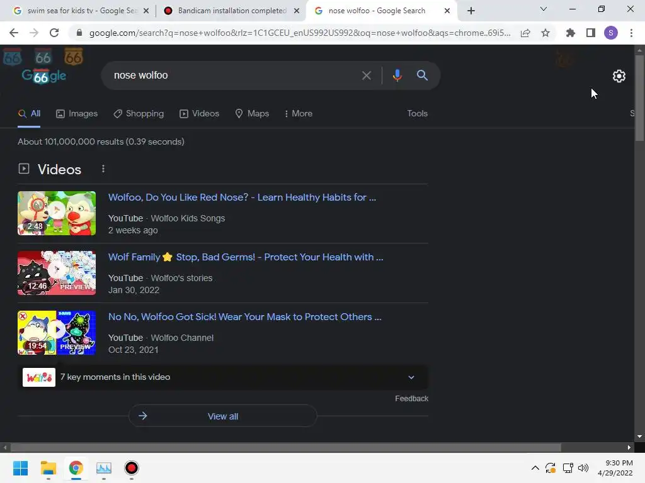
Task: Open Videos section options menu
Action: click(103, 169)
